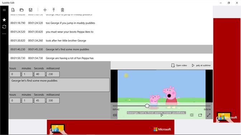Open the hamburger menu in the sidebar

[x=4, y=10]
